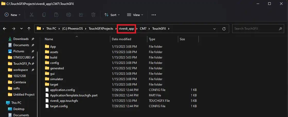
Task: Click the Copy icon in toolbar
Action: point(44,15)
